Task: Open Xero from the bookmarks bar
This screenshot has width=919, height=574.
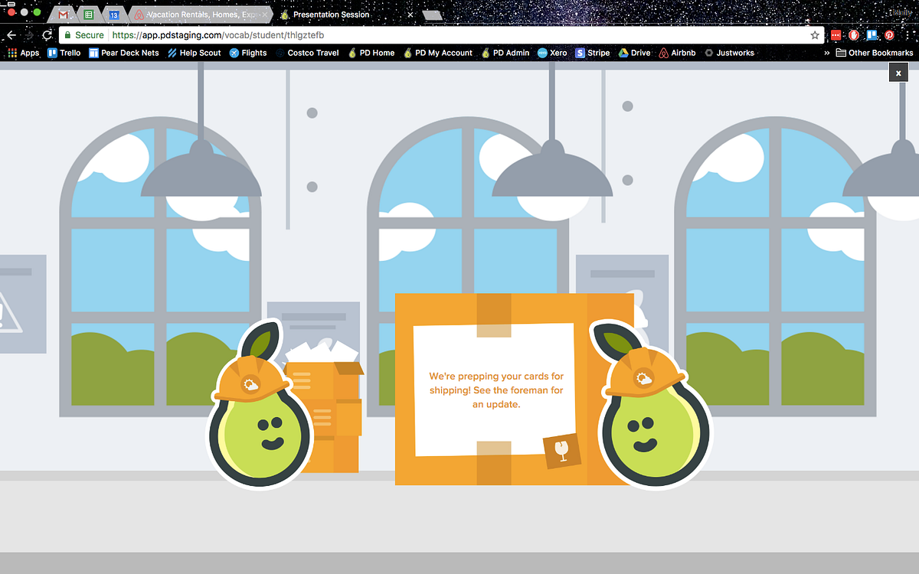Action: 551,53
